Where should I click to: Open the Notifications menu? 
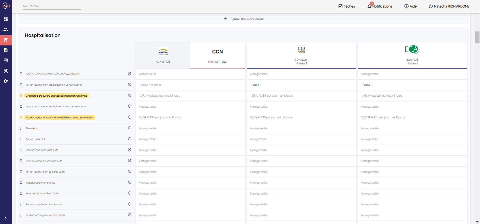[380, 6]
